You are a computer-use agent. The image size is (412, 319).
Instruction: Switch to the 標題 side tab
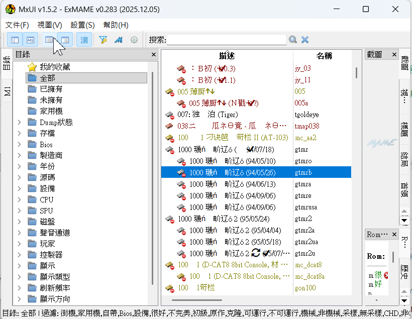click(x=404, y=127)
